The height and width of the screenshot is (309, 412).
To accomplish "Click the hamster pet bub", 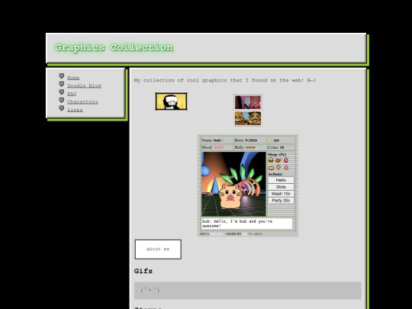I will 230,197.
